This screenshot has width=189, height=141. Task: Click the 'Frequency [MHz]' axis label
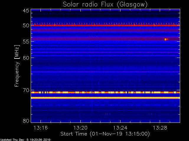coord(17,66)
